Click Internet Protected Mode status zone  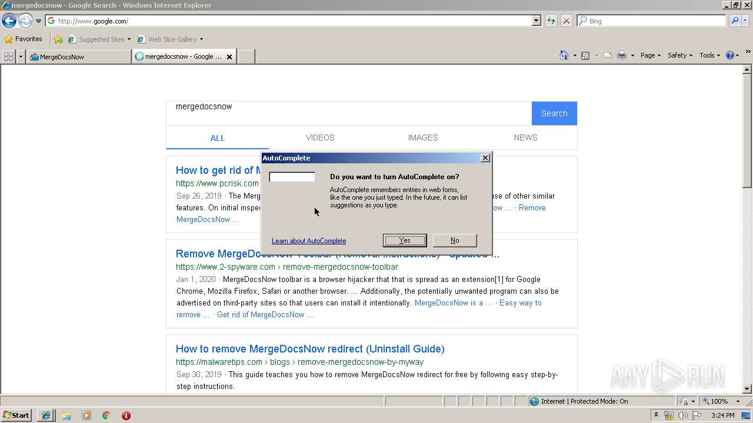(x=601, y=401)
